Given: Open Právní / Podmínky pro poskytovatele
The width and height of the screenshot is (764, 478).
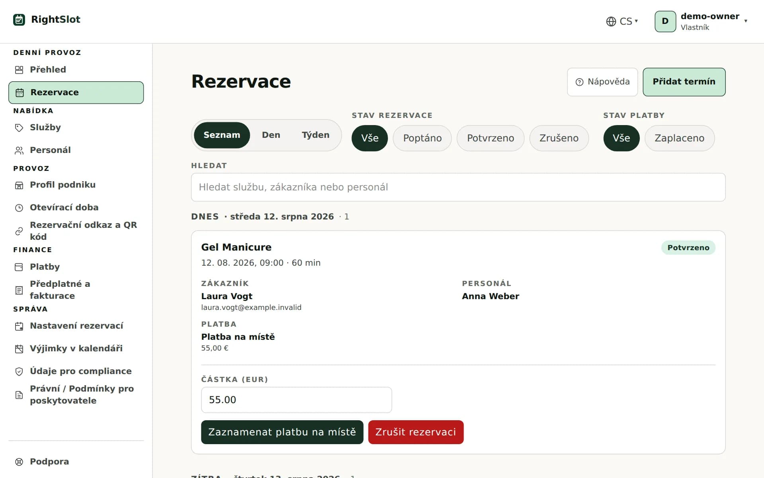Looking at the screenshot, I should [76, 395].
